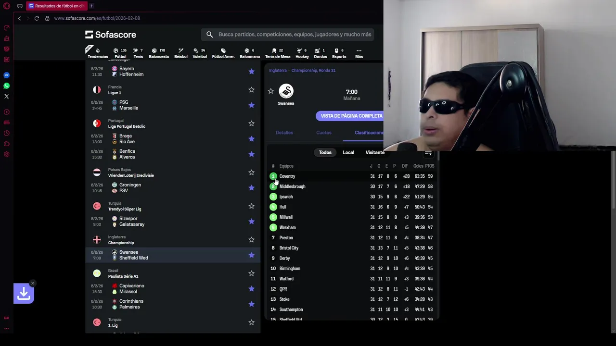Screen dimensions: 616x346
Task: Toggle favorite star for Braga vs Rio Ave
Action: [x=251, y=139]
